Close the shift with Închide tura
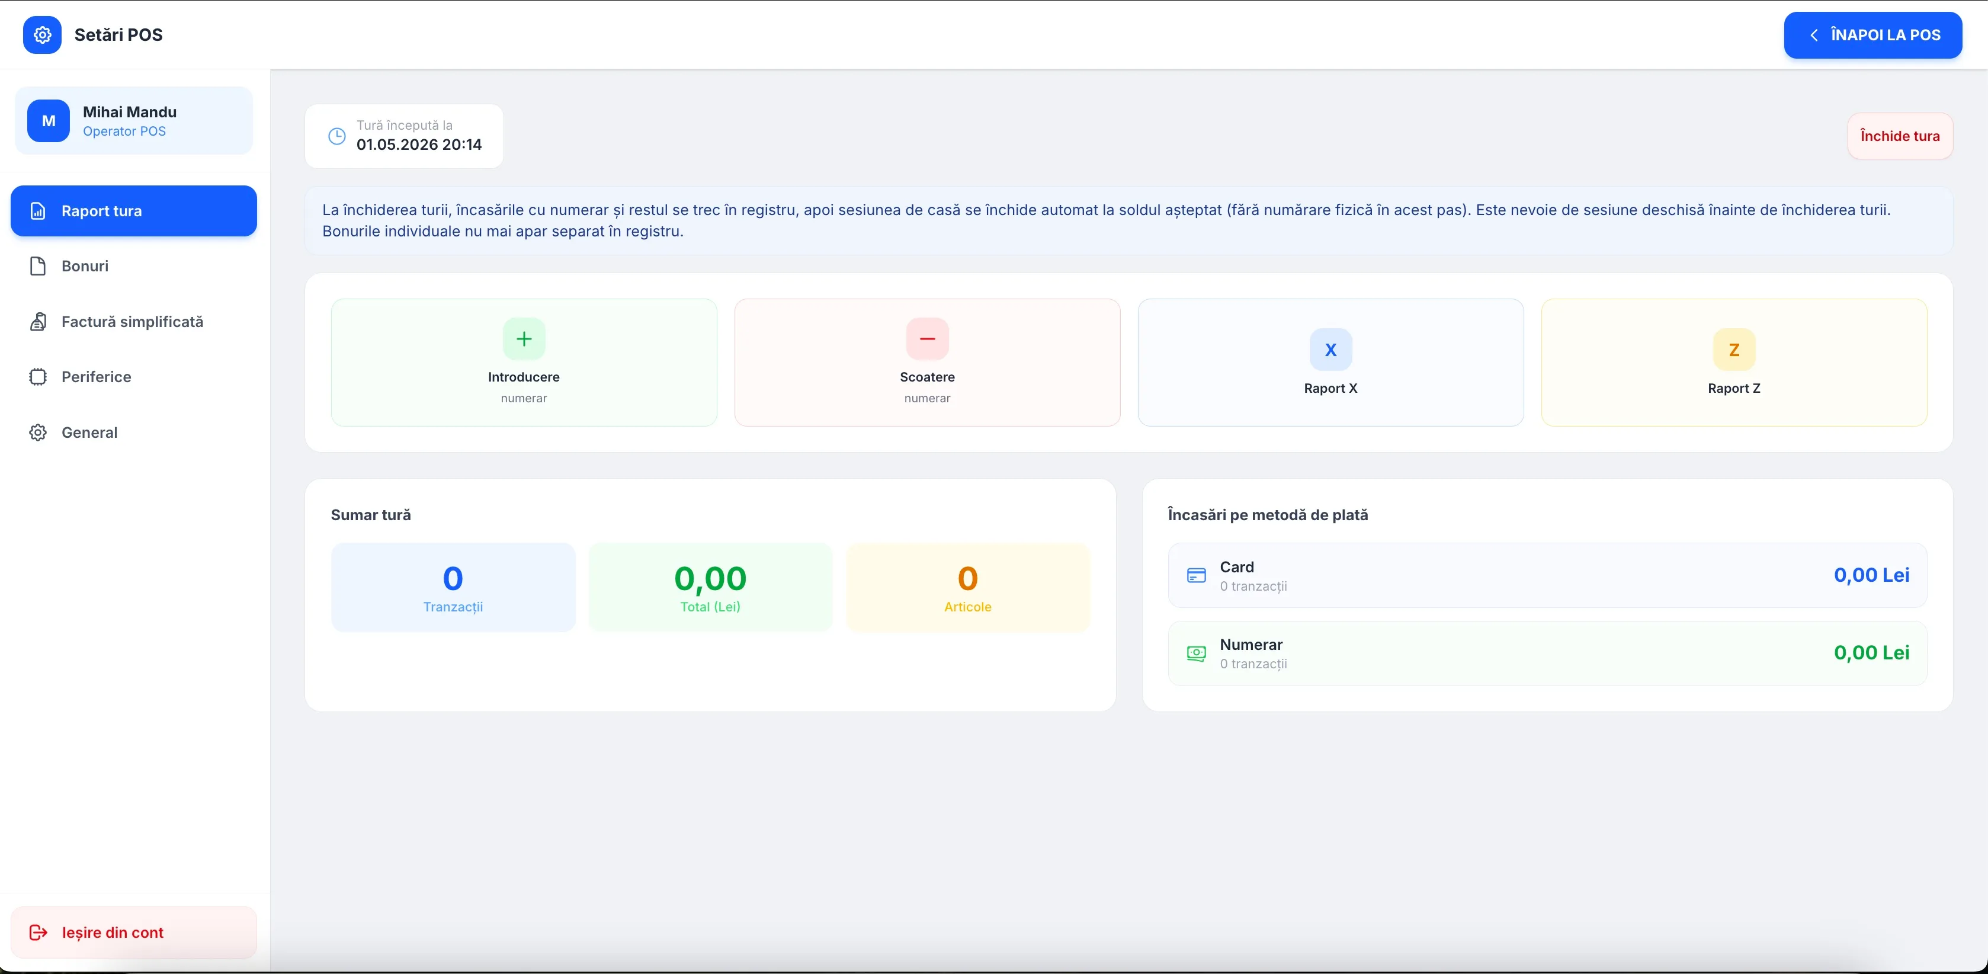 1900,136
